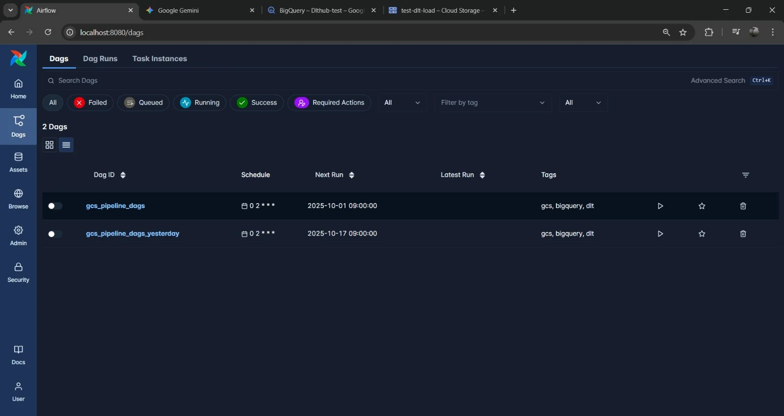This screenshot has height=416, width=784.
Task: Open the browser extensions menu
Action: click(x=709, y=32)
